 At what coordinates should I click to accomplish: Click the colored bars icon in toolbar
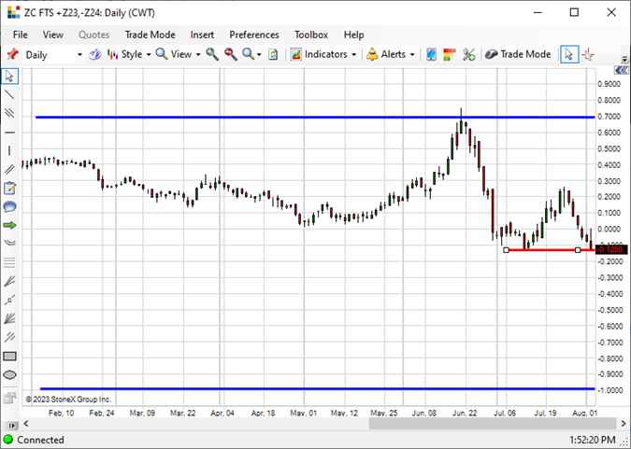click(449, 54)
